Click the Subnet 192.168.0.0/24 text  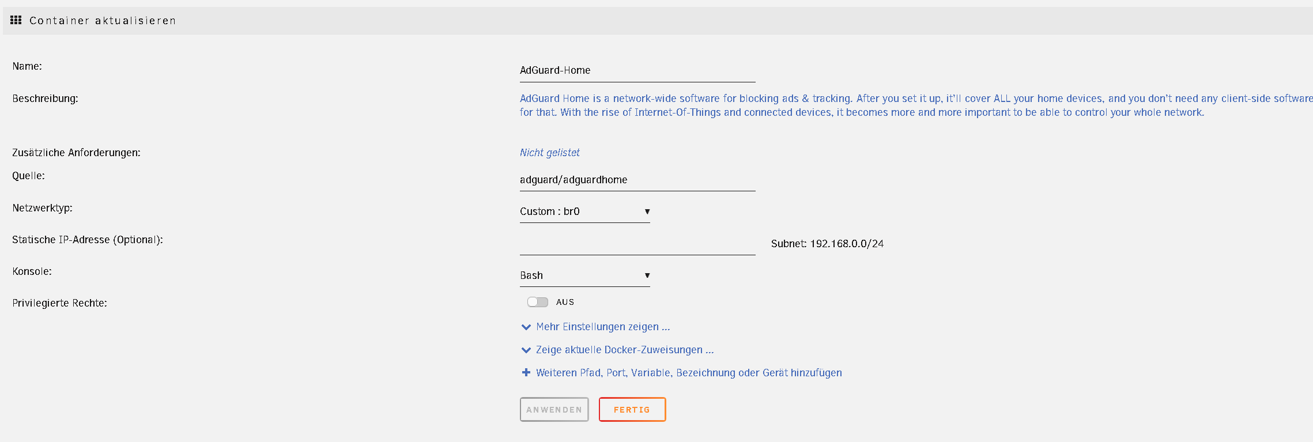coord(827,244)
